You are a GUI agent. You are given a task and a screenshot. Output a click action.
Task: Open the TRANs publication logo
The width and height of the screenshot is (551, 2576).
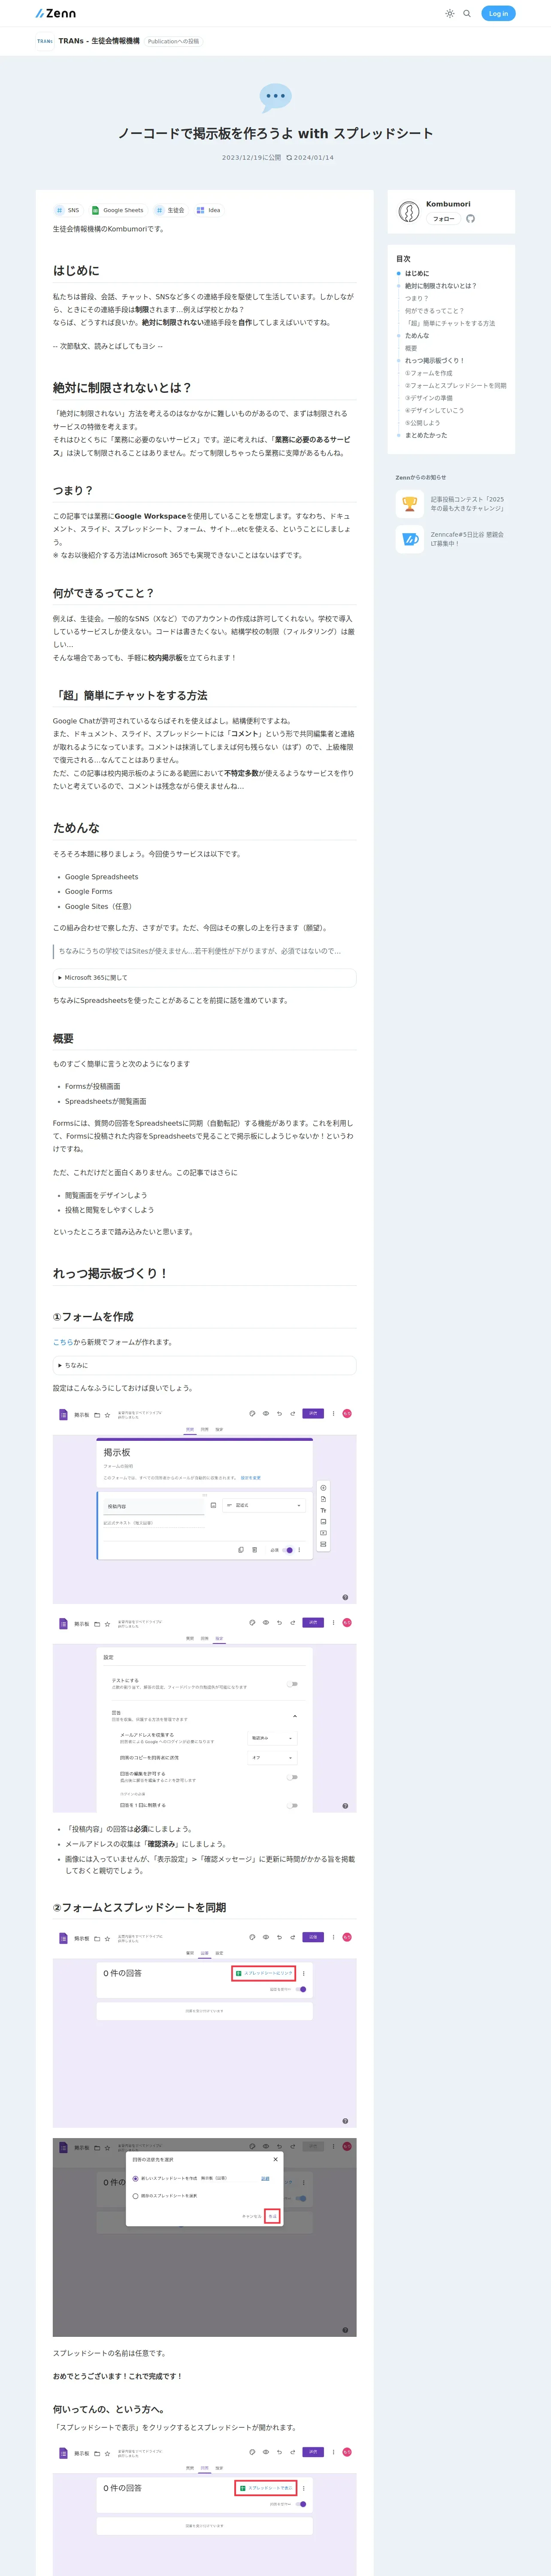[x=45, y=41]
